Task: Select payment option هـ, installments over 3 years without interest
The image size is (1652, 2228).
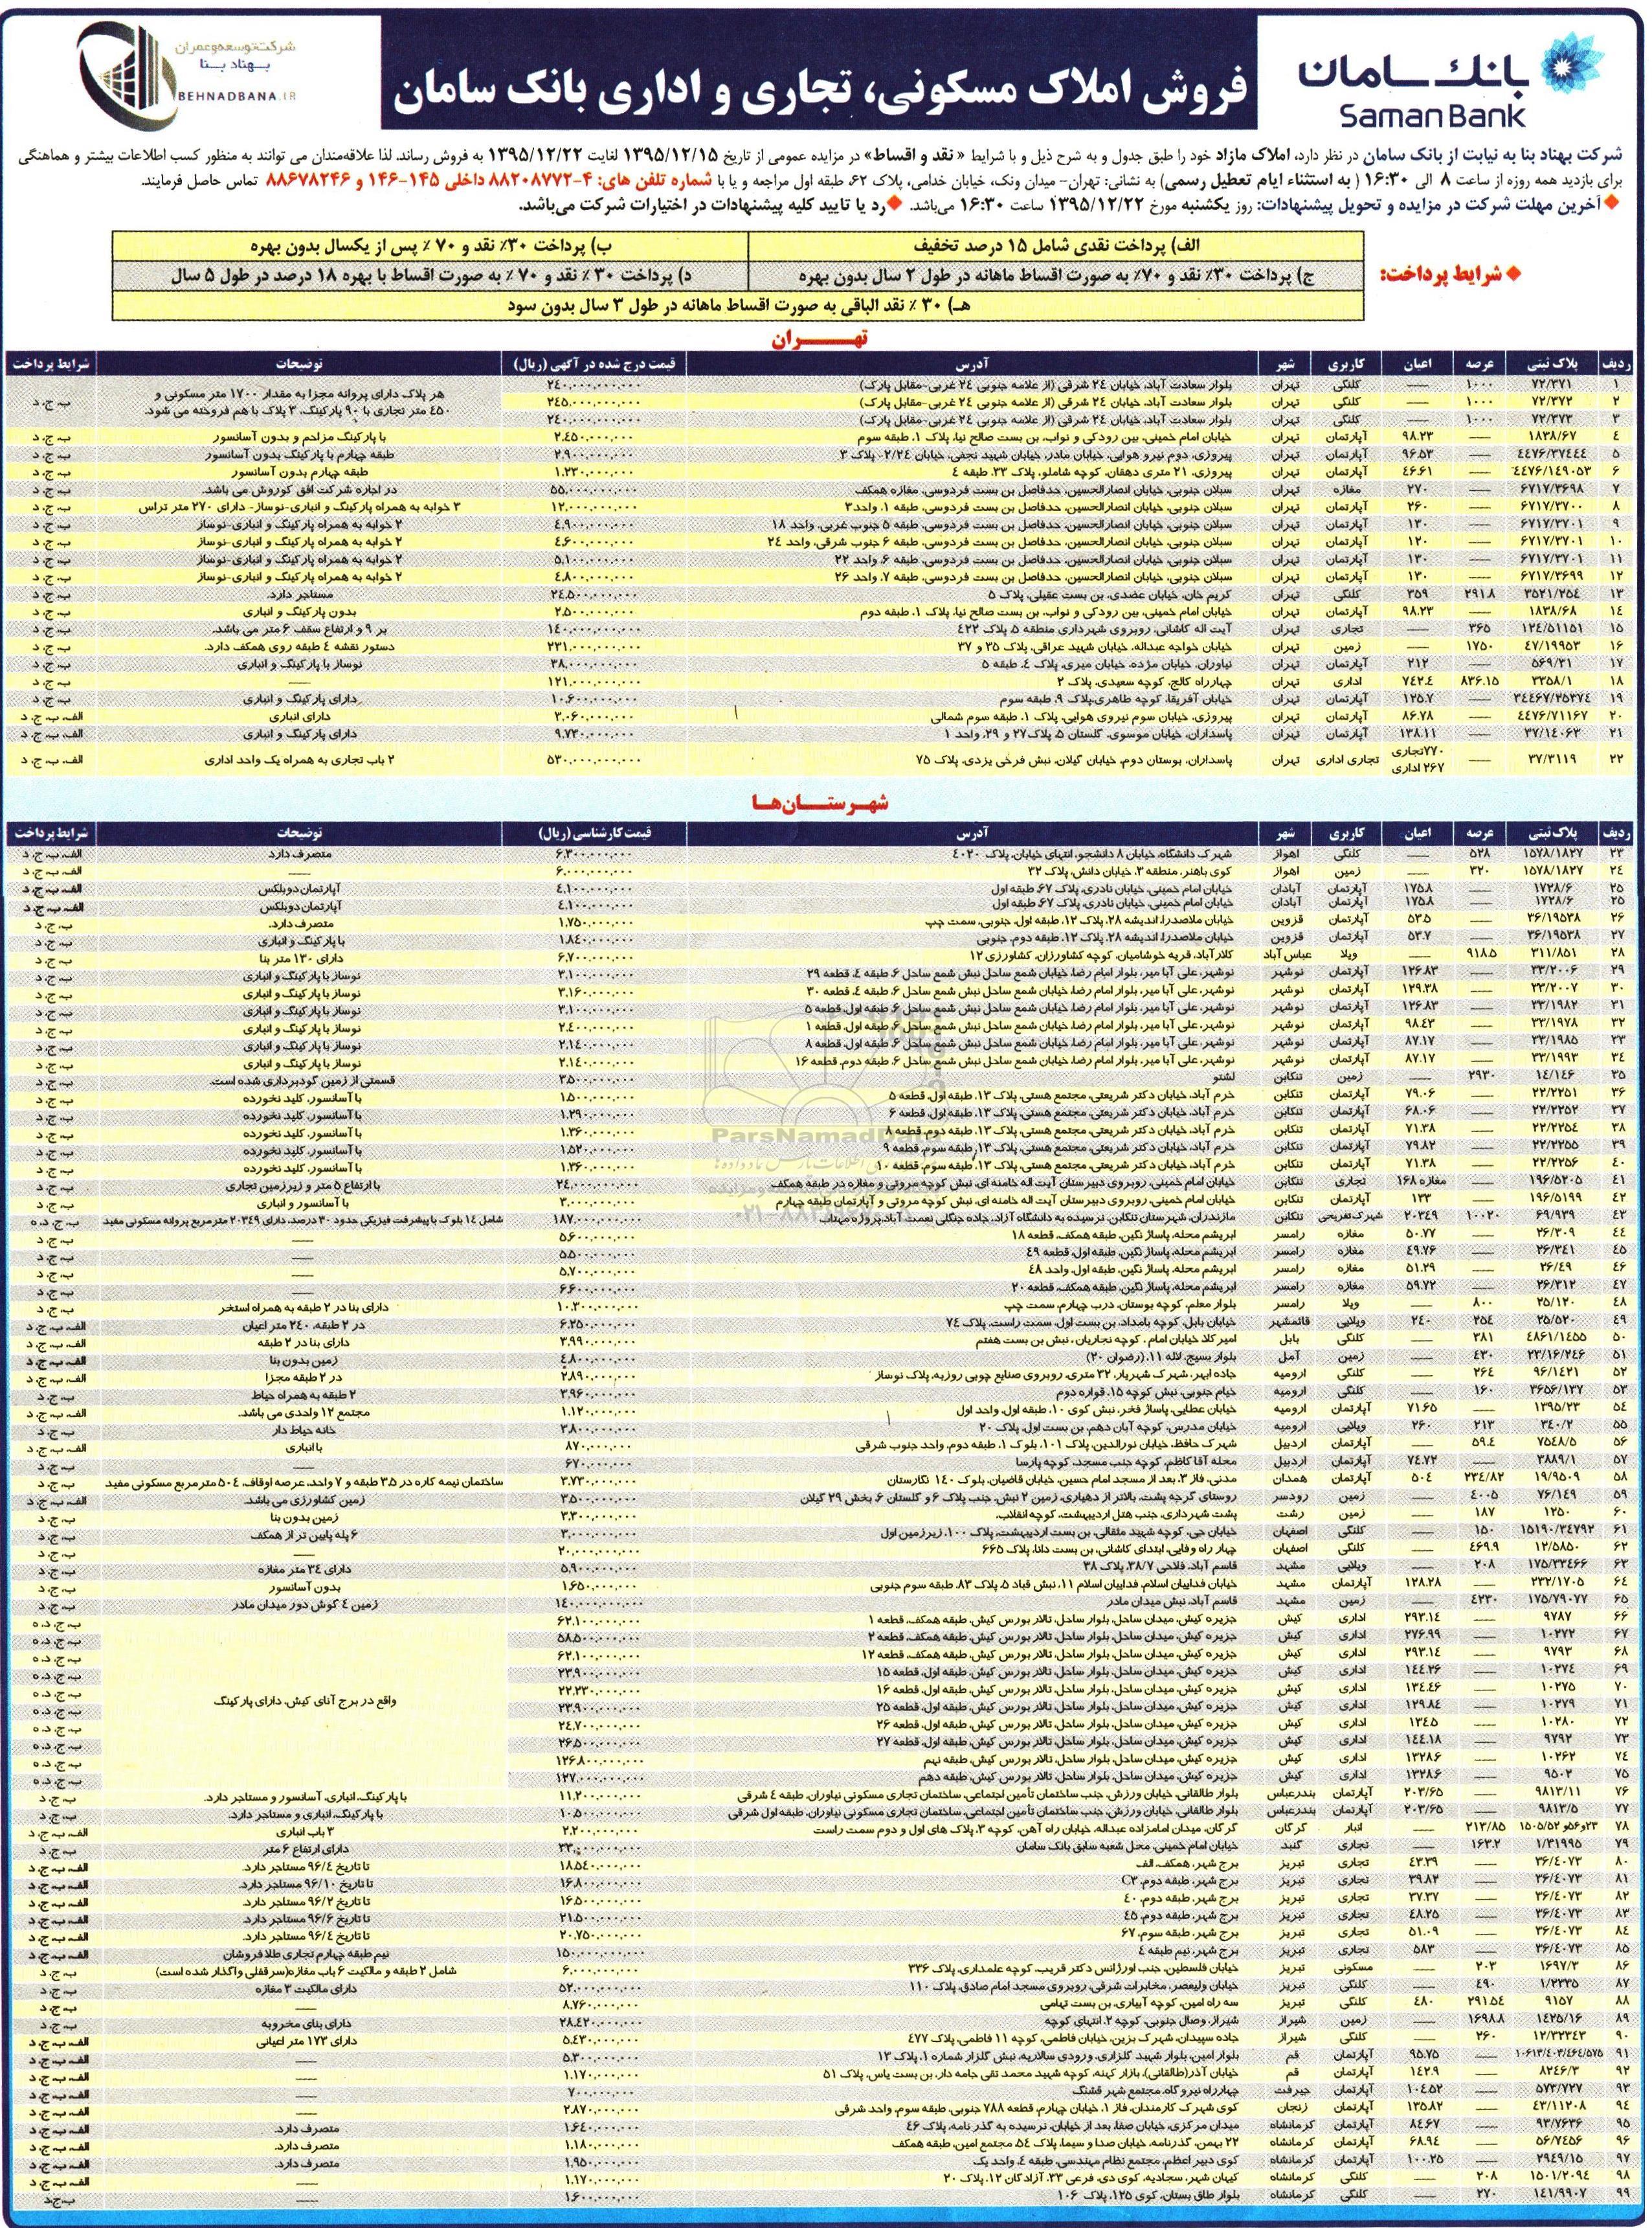Action: 738,304
